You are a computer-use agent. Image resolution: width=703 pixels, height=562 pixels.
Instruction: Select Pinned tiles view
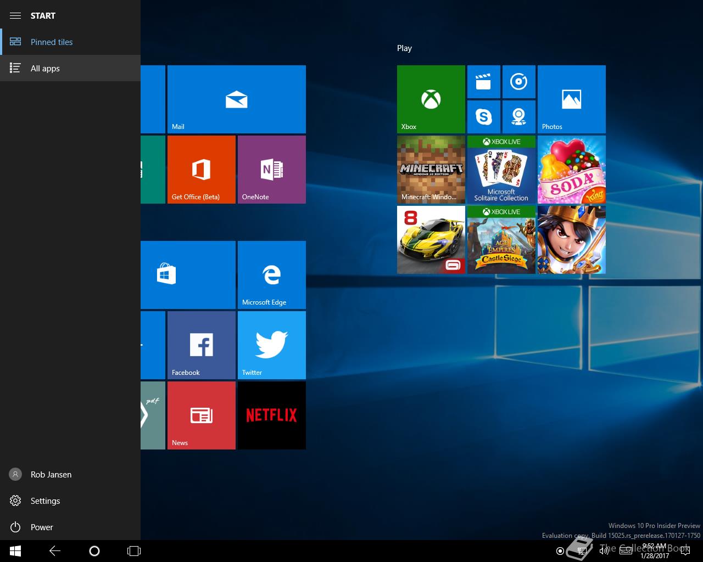coord(52,42)
